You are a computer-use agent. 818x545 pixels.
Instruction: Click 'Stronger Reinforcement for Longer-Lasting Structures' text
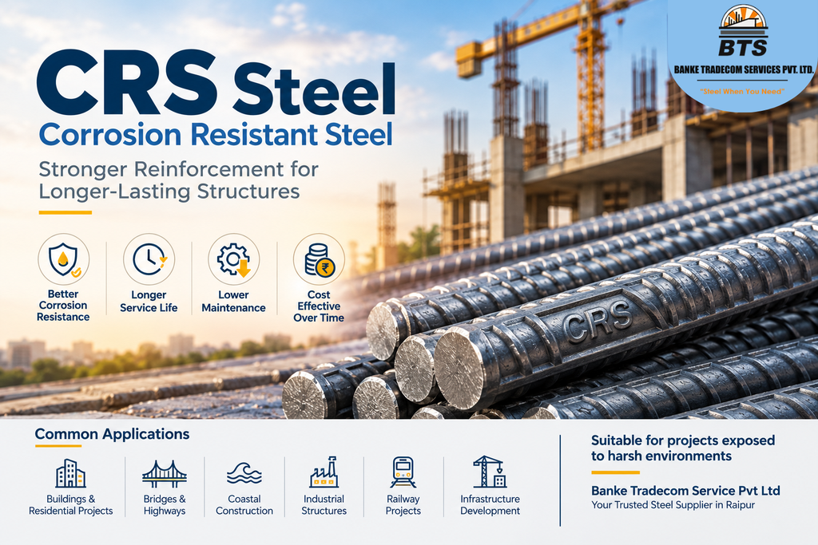click(178, 180)
